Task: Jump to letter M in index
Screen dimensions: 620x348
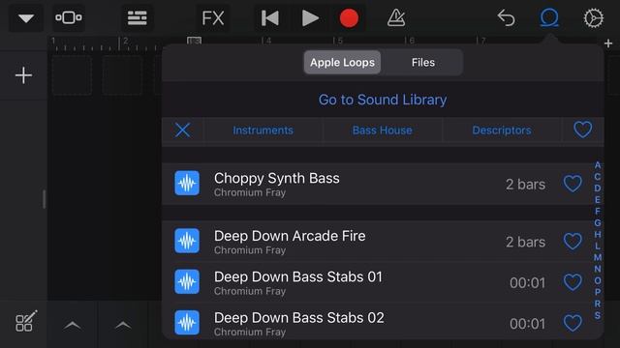Action: coord(598,257)
